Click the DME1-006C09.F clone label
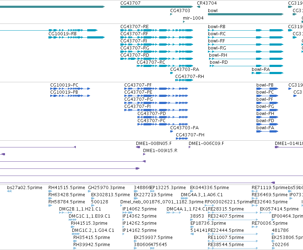The height and width of the screenshot is (250, 303). click(206, 144)
